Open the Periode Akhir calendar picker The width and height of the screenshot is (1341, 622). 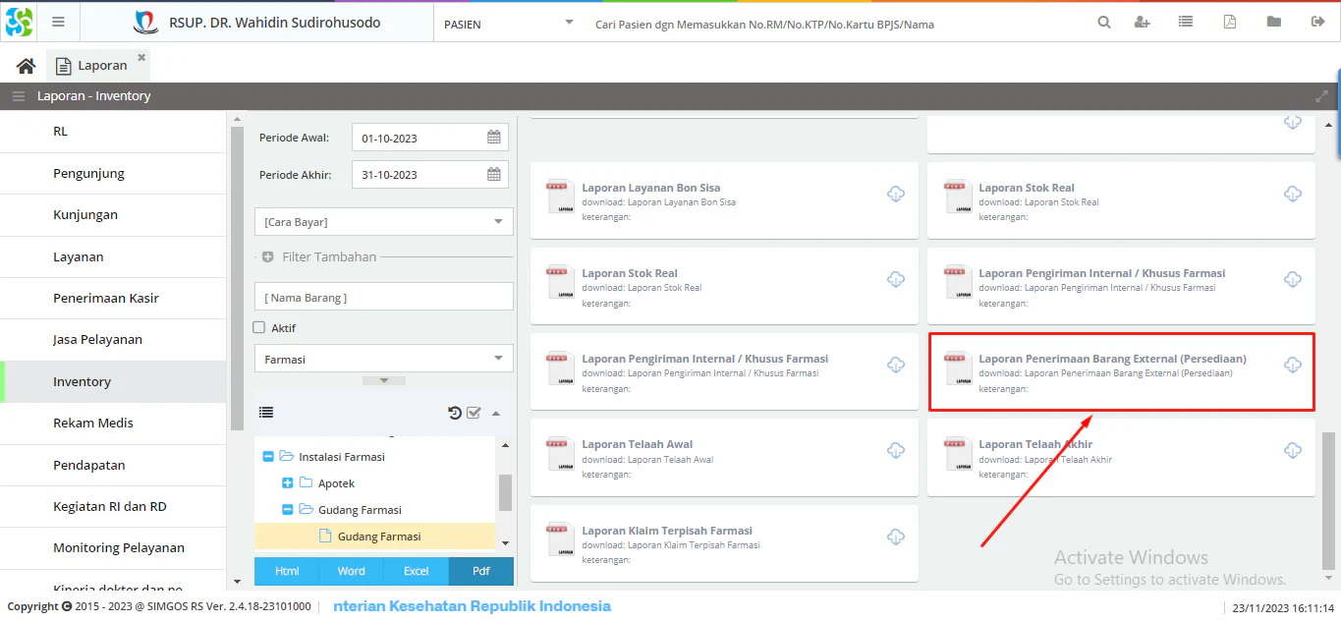coord(494,174)
